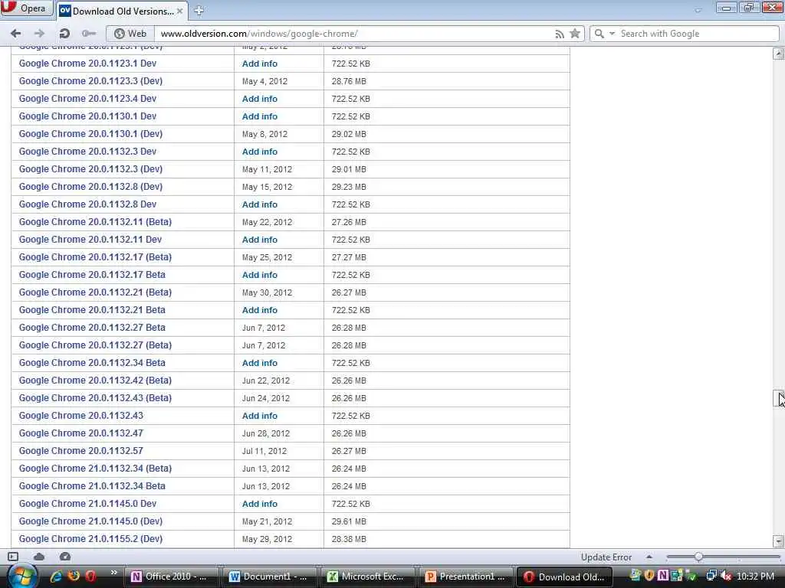This screenshot has width=785, height=588.
Task: Go forward to the next page
Action: [x=39, y=34]
